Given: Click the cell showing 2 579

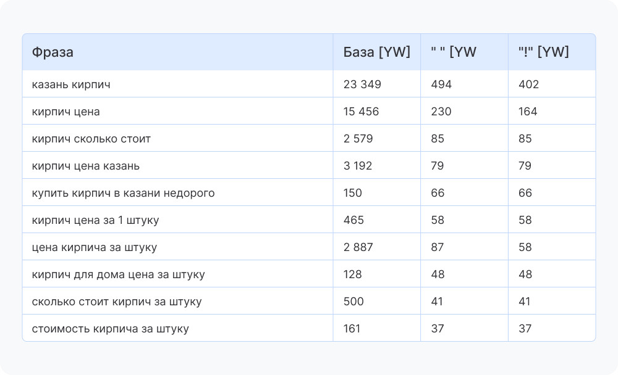Looking at the screenshot, I should (358, 139).
